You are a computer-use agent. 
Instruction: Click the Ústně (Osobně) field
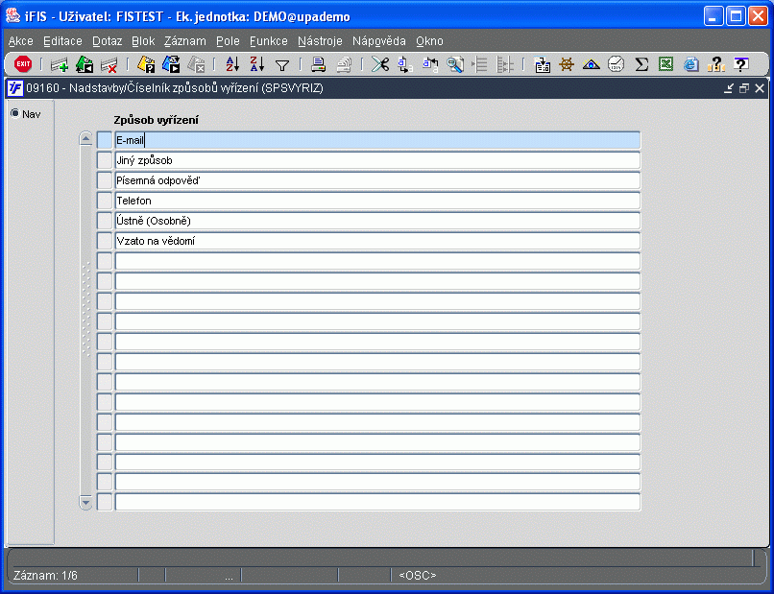377,221
